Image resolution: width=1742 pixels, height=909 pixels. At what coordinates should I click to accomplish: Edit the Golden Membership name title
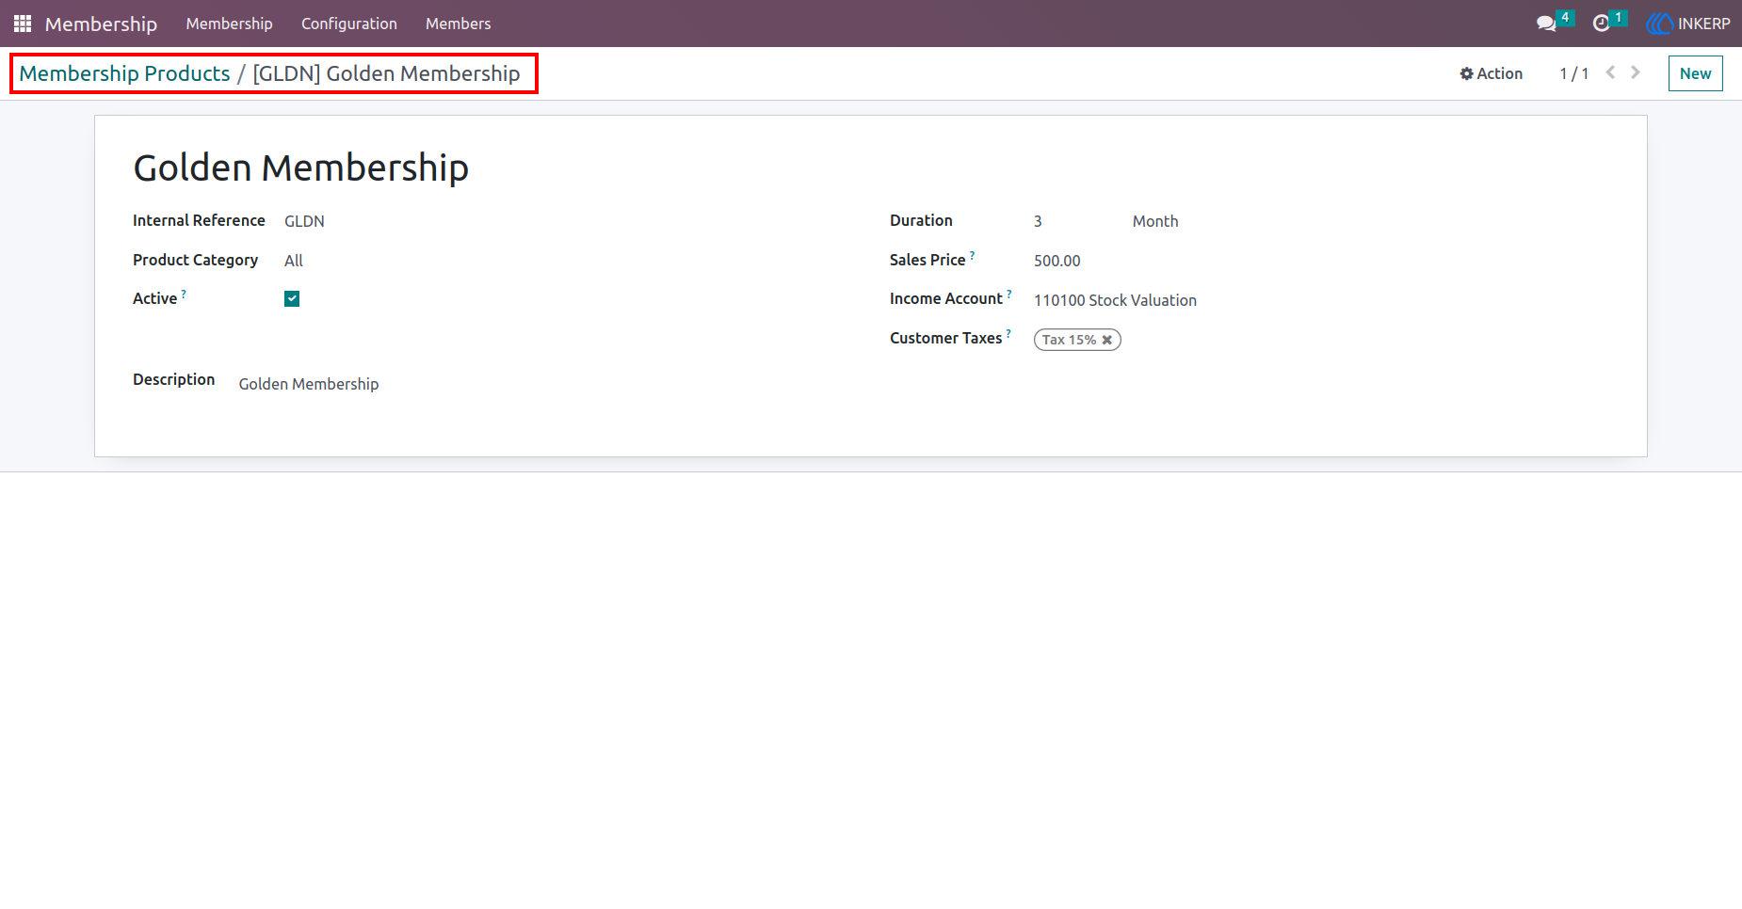[x=300, y=168]
